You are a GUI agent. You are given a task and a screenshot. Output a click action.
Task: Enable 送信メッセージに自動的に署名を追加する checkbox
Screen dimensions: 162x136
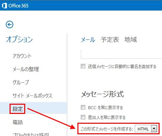pyautogui.click(x=83, y=66)
